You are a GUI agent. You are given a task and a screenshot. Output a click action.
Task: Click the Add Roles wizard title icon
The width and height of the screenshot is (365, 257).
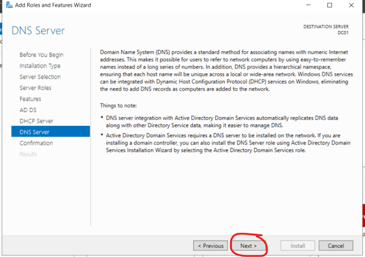coord(9,5)
